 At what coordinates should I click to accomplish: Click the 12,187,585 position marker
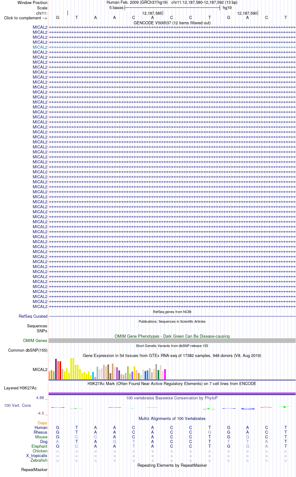tap(152, 13)
